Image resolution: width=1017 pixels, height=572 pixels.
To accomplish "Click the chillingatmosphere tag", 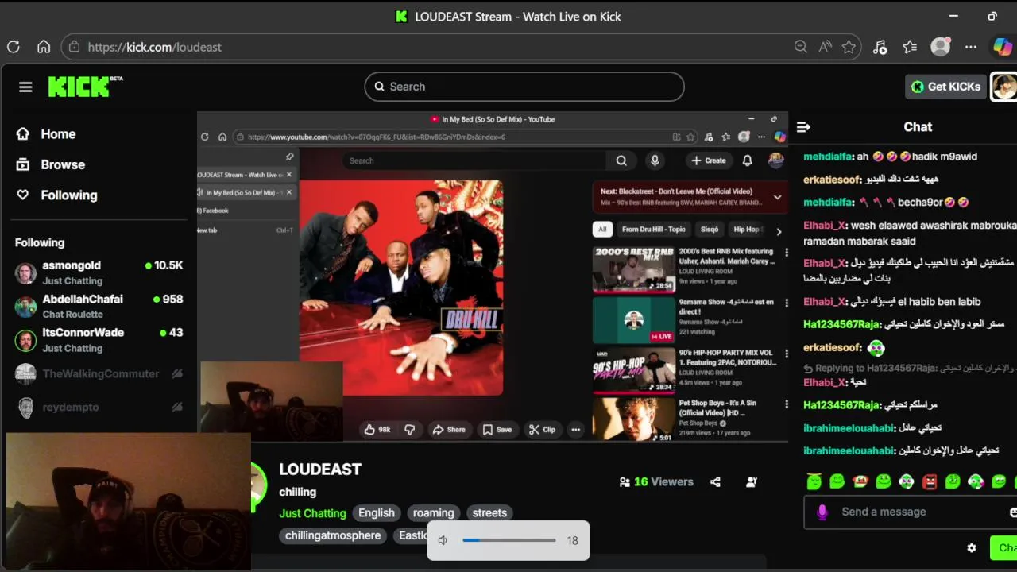I will coord(333,535).
